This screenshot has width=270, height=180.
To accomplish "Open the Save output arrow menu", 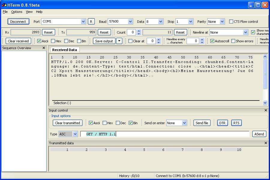I will (119, 41).
